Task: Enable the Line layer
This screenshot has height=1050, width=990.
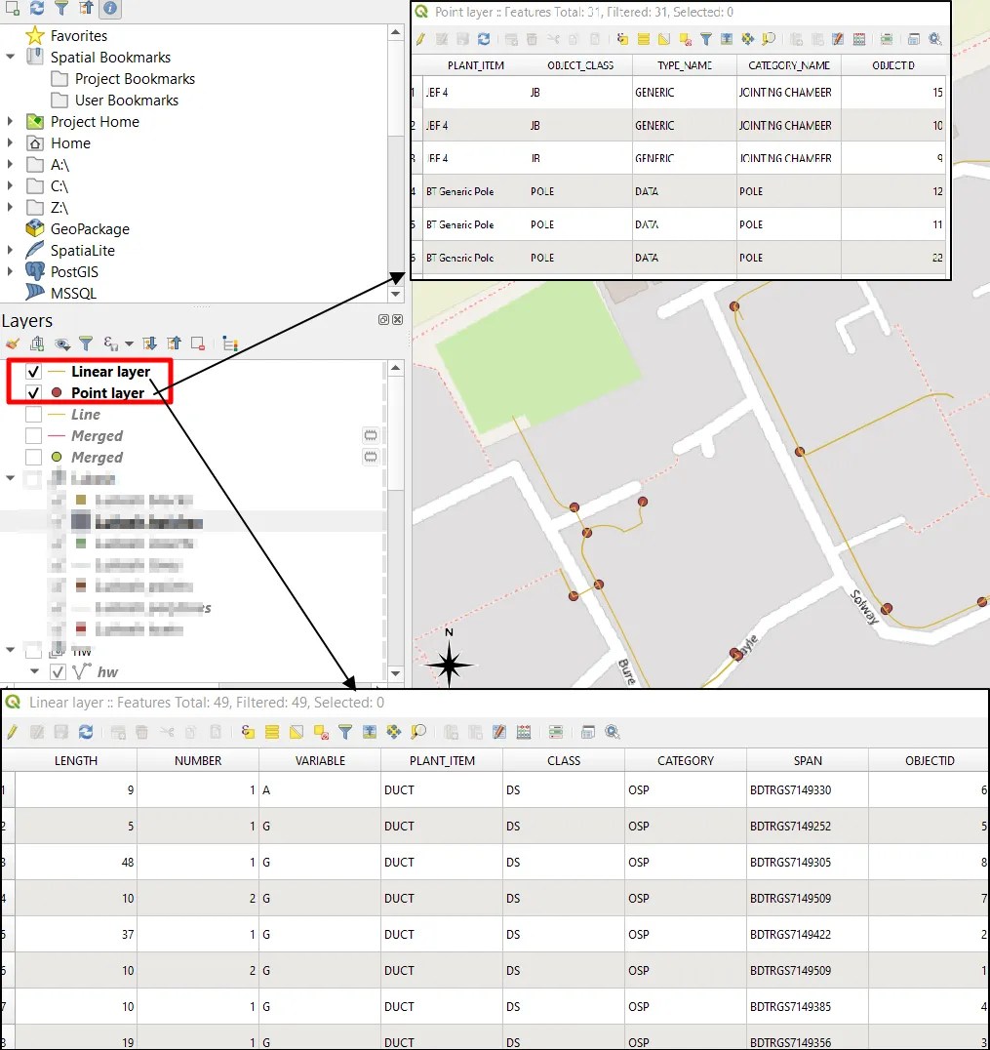Action: pos(32,414)
